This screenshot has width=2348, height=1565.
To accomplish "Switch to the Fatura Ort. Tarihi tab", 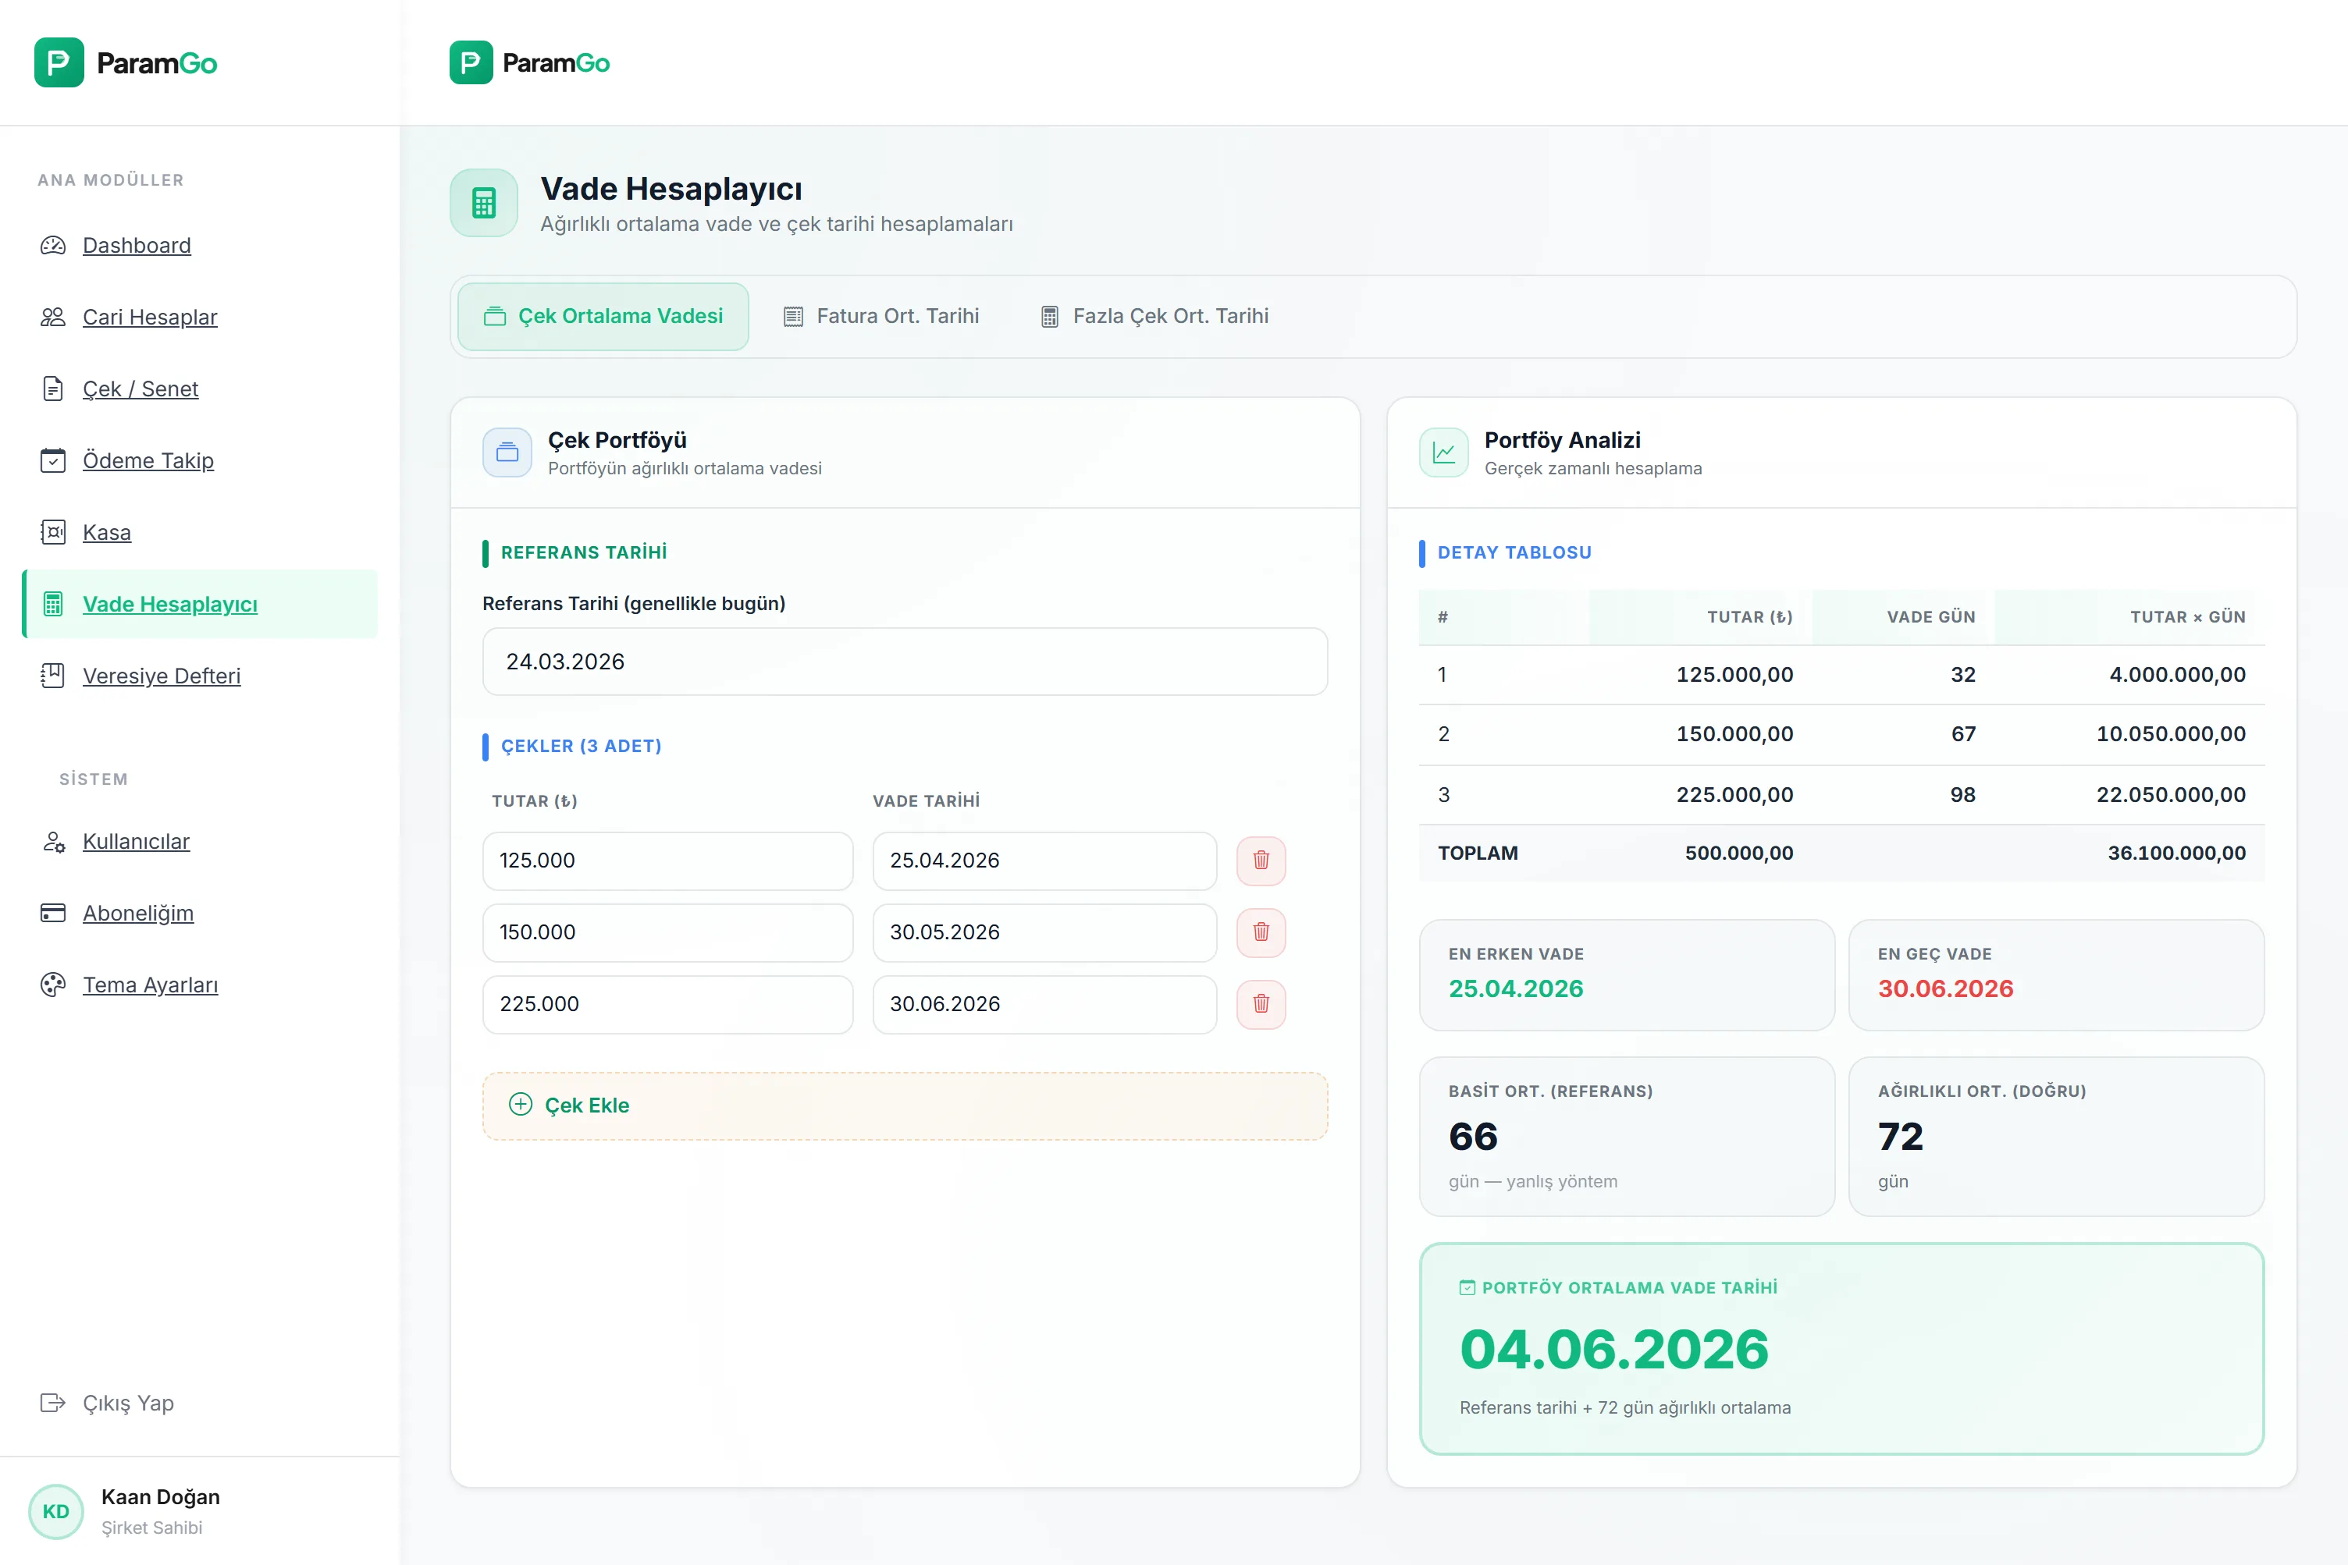I will [882, 315].
